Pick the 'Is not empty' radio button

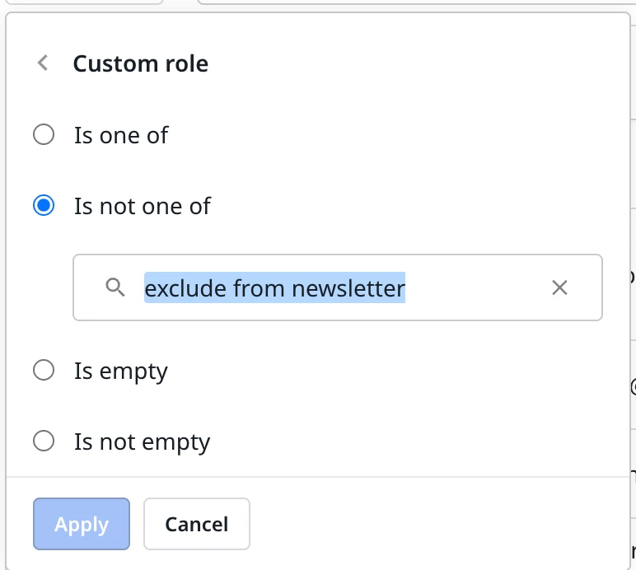(44, 442)
